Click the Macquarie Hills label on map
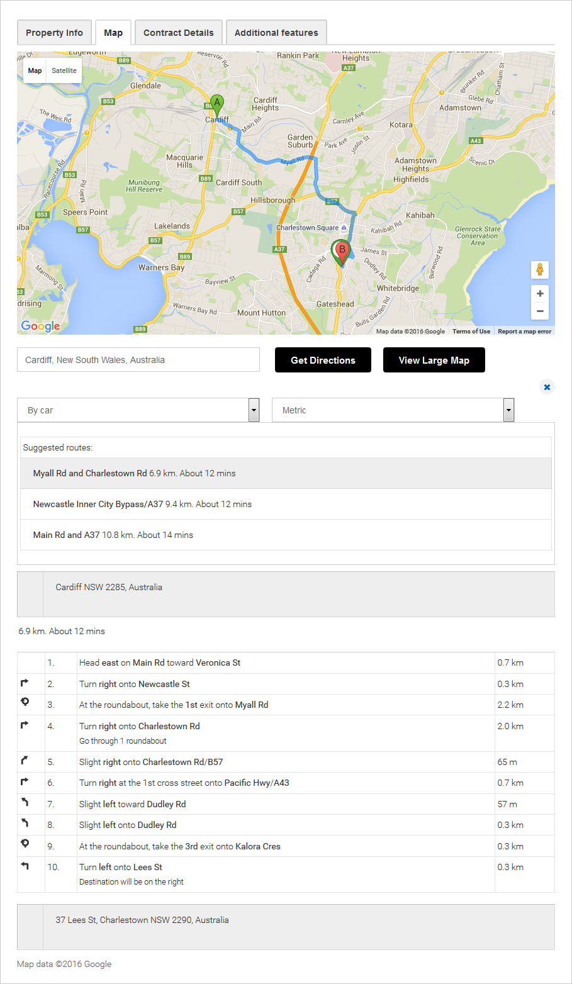The width and height of the screenshot is (572, 984). [184, 161]
